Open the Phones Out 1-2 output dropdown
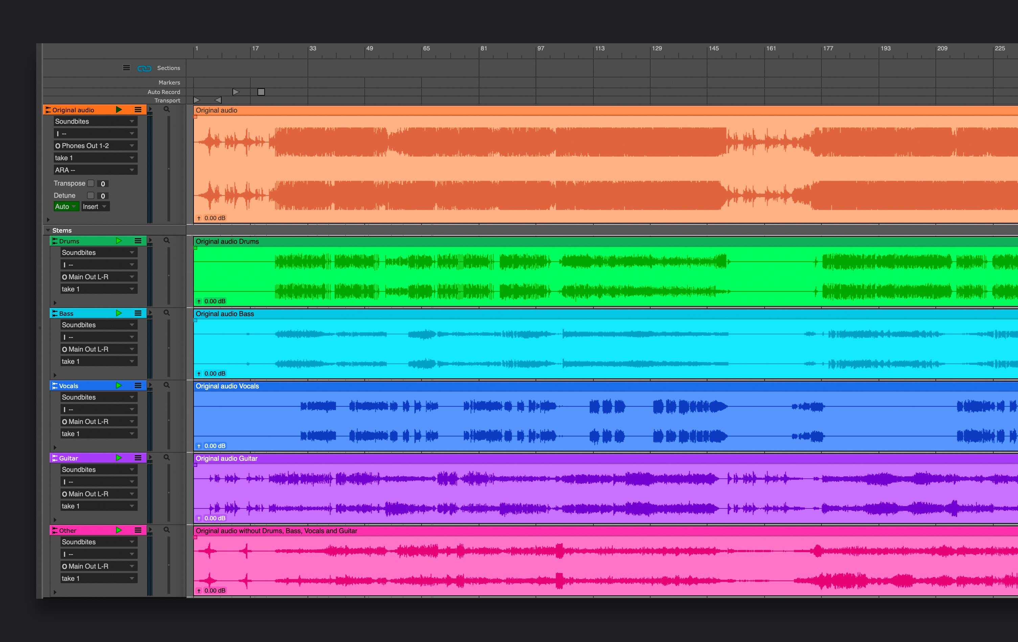The image size is (1018, 642). tap(95, 146)
